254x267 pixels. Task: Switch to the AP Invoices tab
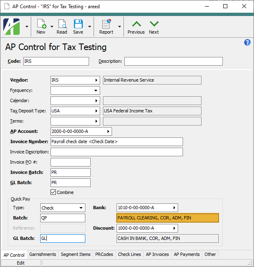(157, 254)
